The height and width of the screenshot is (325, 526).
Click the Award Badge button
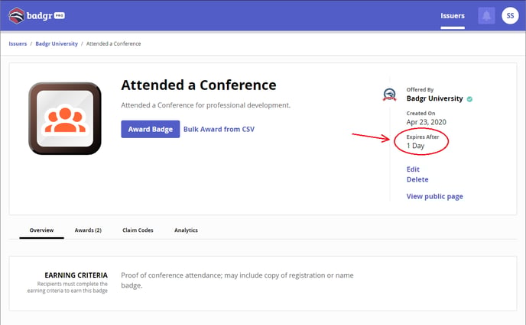(151, 129)
